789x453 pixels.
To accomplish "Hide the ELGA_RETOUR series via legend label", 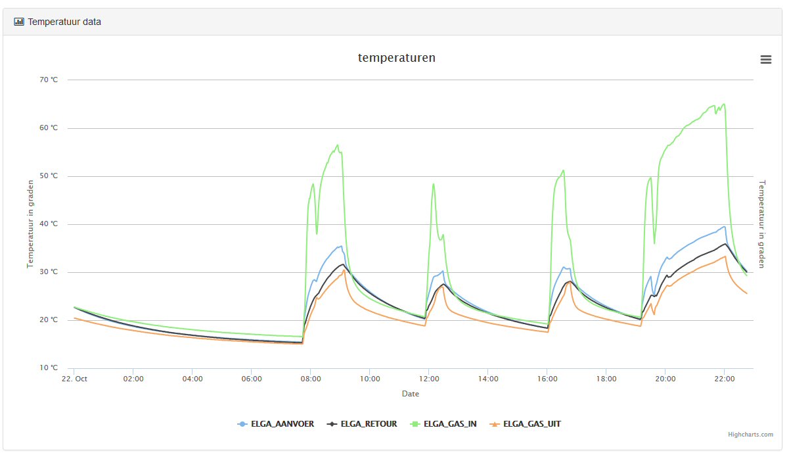I will 369,424.
